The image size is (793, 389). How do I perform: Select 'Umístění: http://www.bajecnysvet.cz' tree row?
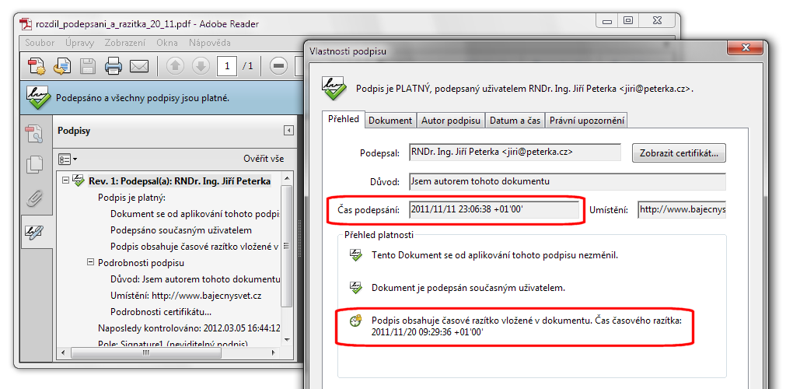point(186,296)
